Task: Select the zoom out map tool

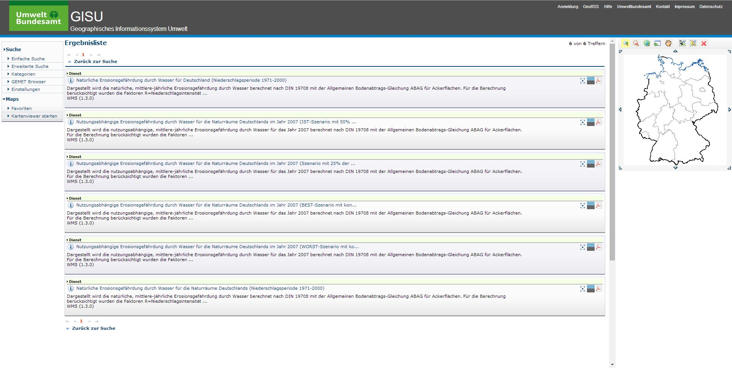Action: click(636, 44)
